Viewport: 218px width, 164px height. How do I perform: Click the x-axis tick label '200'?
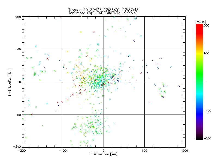pyautogui.click(x=185, y=151)
